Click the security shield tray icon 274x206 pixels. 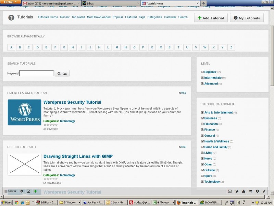point(257,203)
